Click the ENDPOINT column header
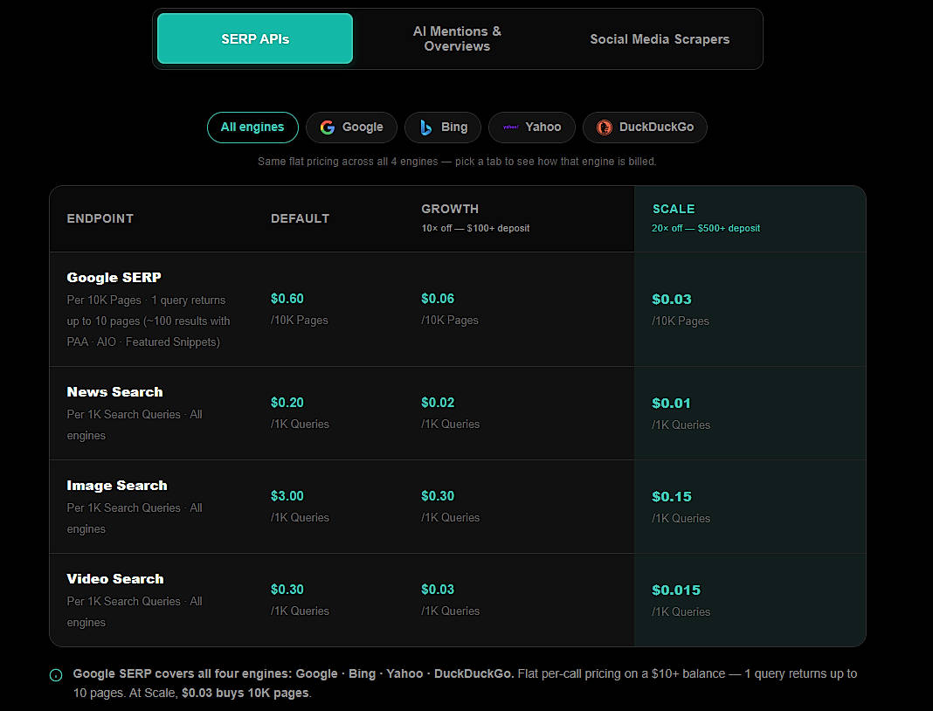Screen dimensions: 933x711 tap(100, 218)
